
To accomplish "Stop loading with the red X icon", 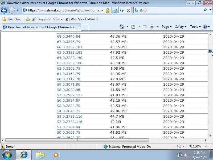I will coord(128,10).
